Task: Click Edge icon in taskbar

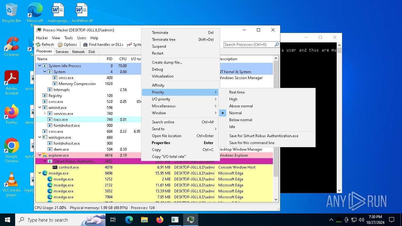Action: [x=129, y=220]
